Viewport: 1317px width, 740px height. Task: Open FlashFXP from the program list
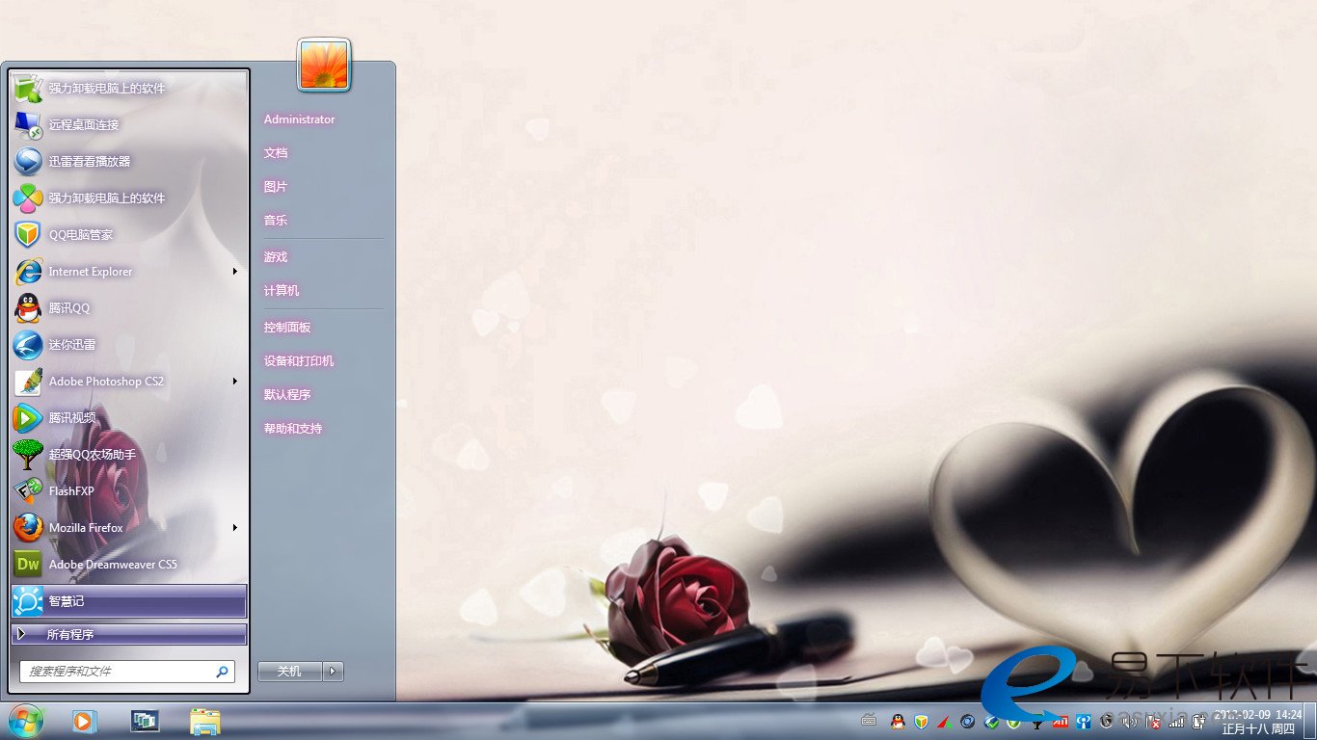(129, 491)
